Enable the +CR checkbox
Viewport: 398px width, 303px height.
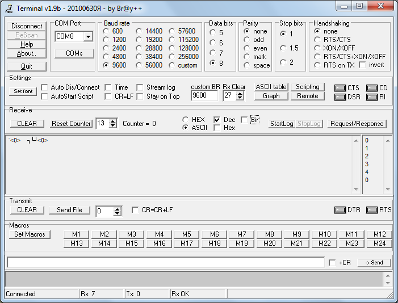(x=332, y=263)
